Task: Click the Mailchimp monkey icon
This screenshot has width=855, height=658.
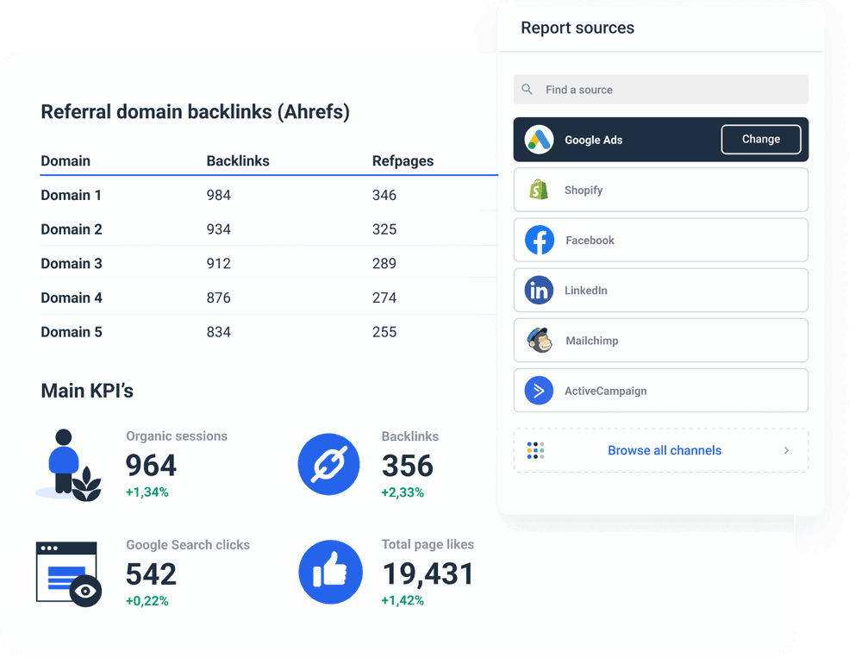Action: click(x=540, y=341)
